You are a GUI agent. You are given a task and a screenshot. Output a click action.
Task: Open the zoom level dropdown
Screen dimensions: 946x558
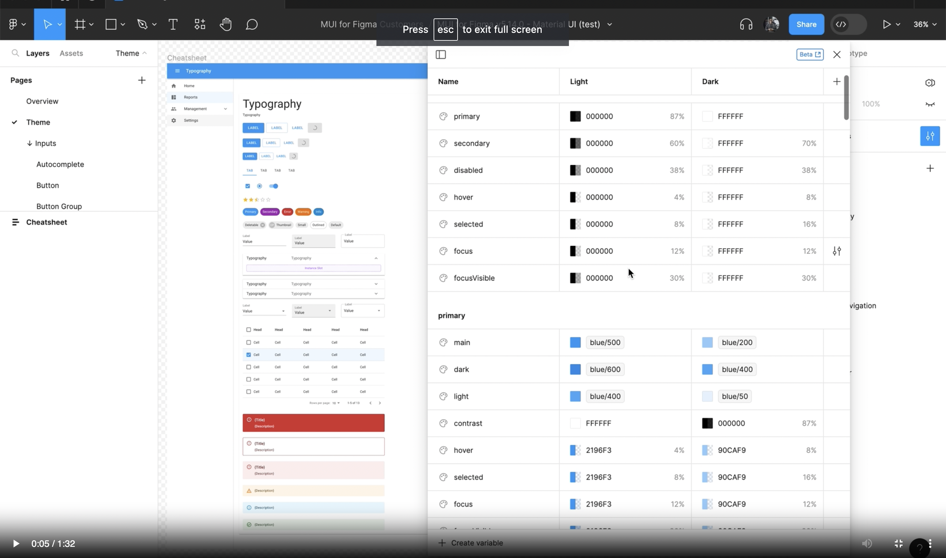925,24
